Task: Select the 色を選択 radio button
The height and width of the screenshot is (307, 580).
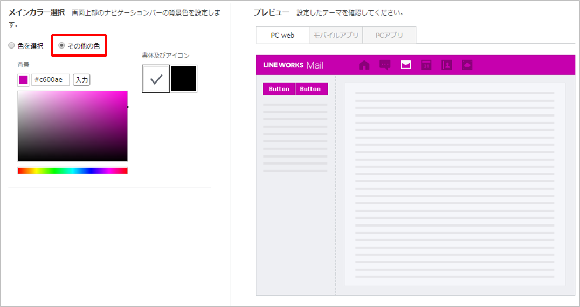Action: tap(12, 46)
